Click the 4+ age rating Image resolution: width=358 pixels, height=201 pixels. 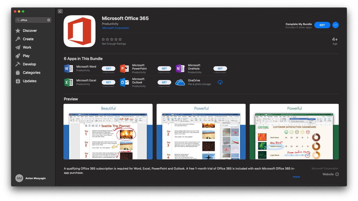pyautogui.click(x=335, y=39)
